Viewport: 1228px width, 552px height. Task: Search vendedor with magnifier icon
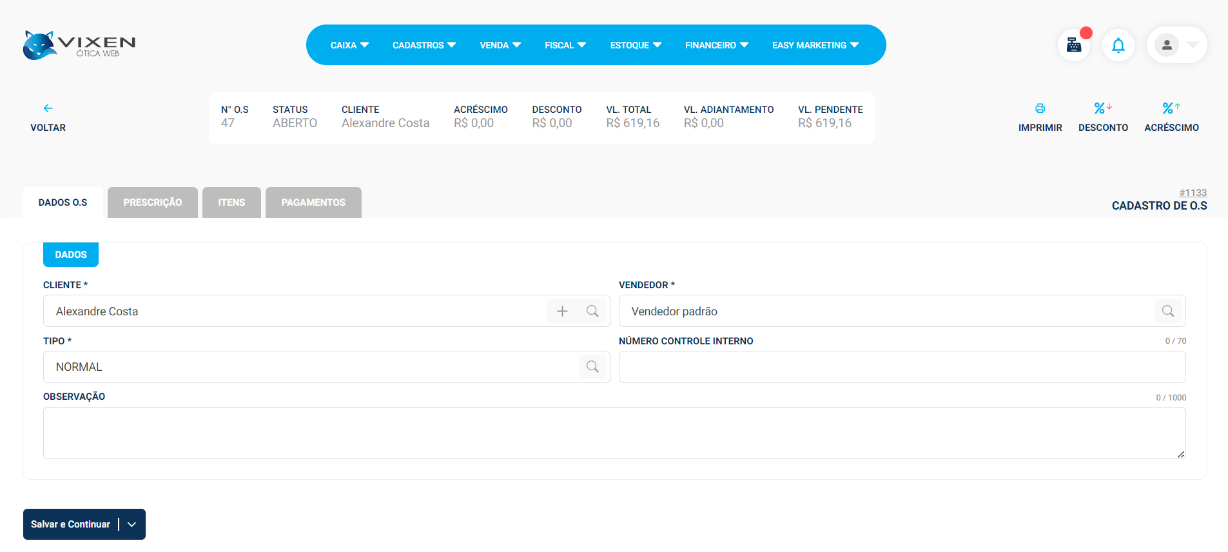click(x=1168, y=311)
